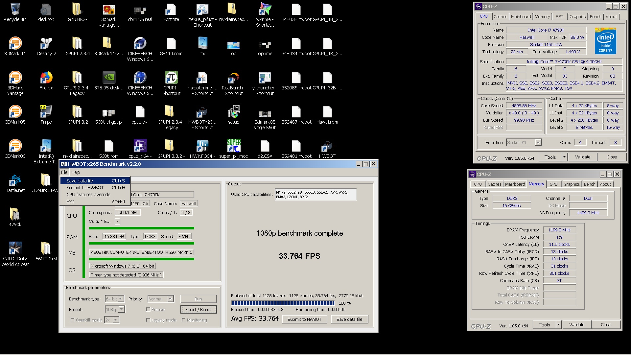Click the Abort / Reset button

(x=199, y=309)
